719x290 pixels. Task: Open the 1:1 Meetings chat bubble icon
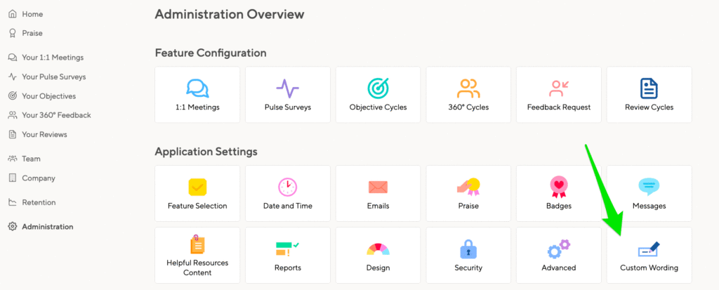point(197,88)
